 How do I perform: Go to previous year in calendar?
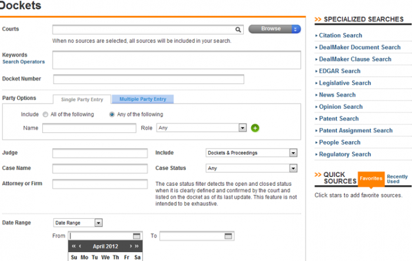point(74,246)
